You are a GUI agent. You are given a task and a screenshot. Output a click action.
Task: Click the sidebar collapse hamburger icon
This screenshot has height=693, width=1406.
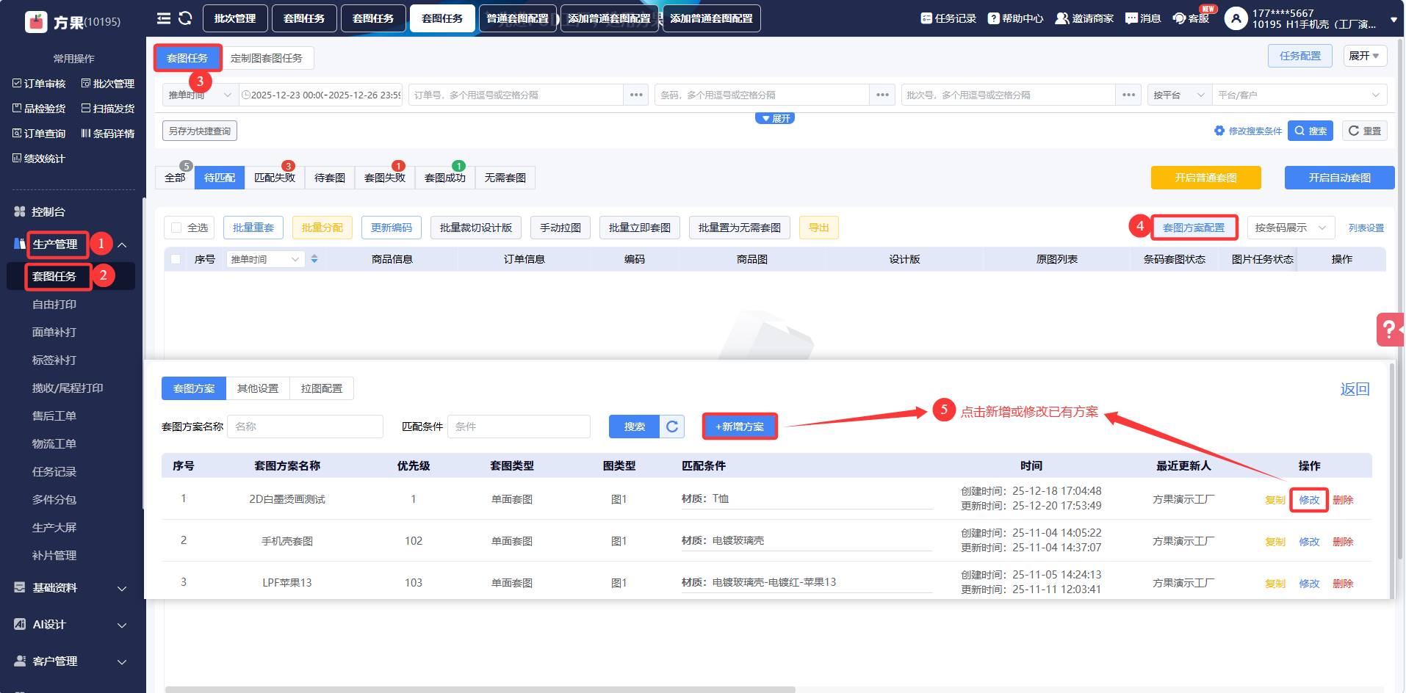[164, 18]
